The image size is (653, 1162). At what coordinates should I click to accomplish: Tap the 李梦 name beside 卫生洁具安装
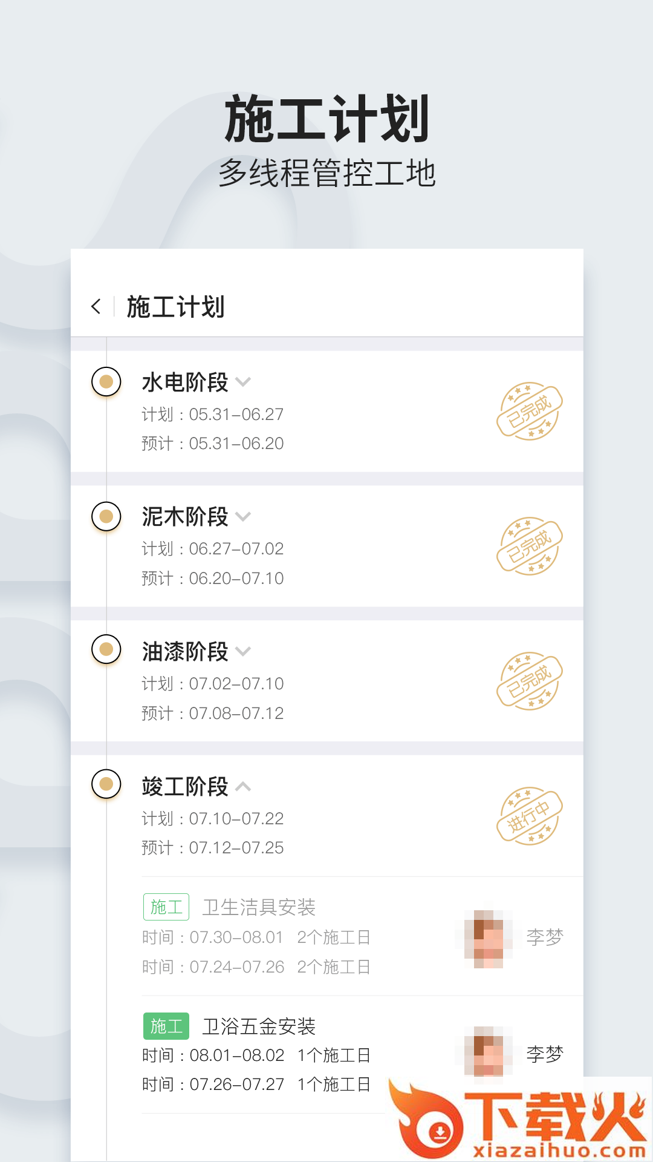545,937
